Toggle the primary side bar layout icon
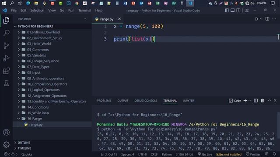Viewport: 280px width, 157px height. 227,10
